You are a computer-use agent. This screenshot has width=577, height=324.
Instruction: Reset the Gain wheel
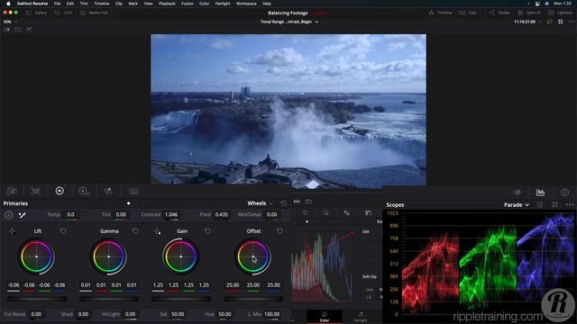click(x=207, y=231)
